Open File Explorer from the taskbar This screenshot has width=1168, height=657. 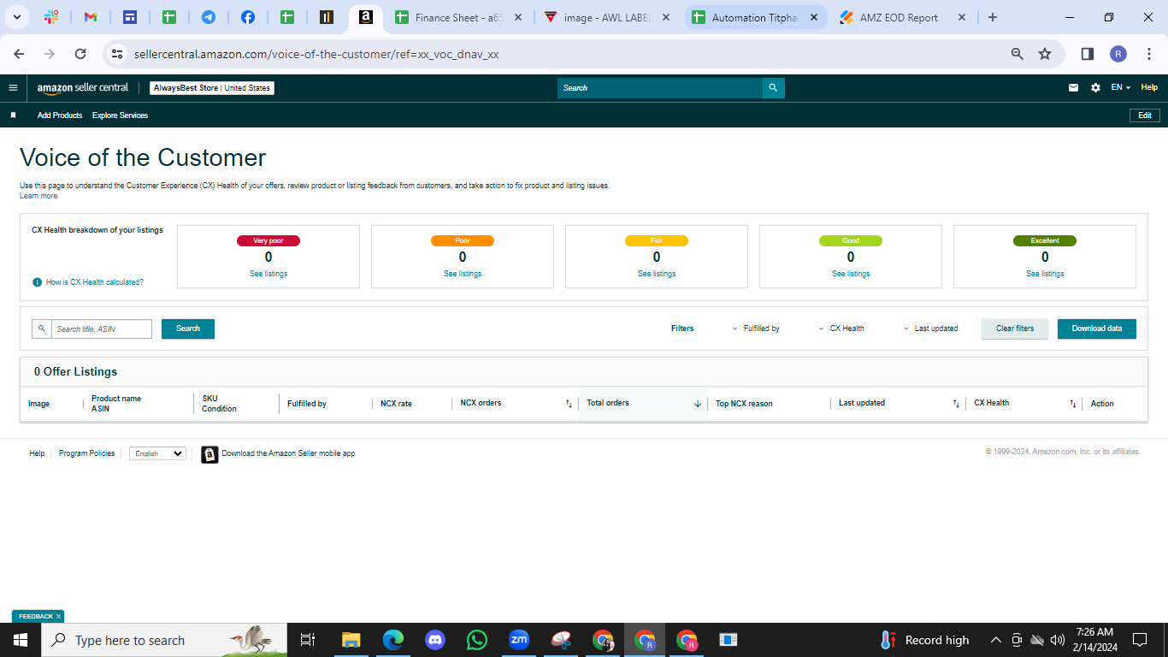point(351,640)
